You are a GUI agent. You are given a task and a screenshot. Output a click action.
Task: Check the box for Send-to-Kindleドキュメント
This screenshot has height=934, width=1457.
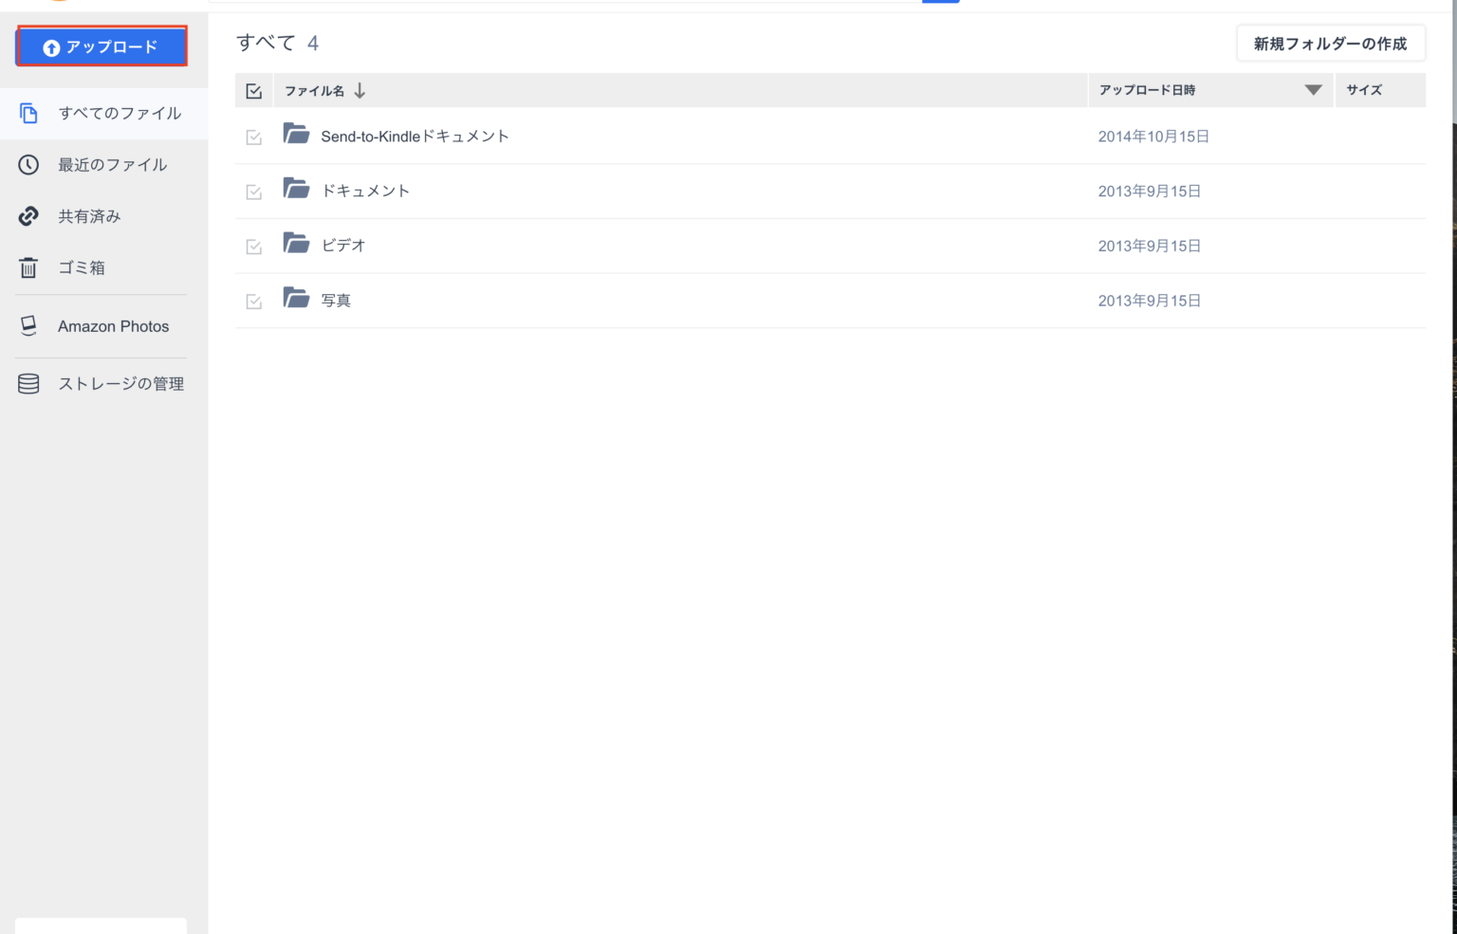[253, 137]
